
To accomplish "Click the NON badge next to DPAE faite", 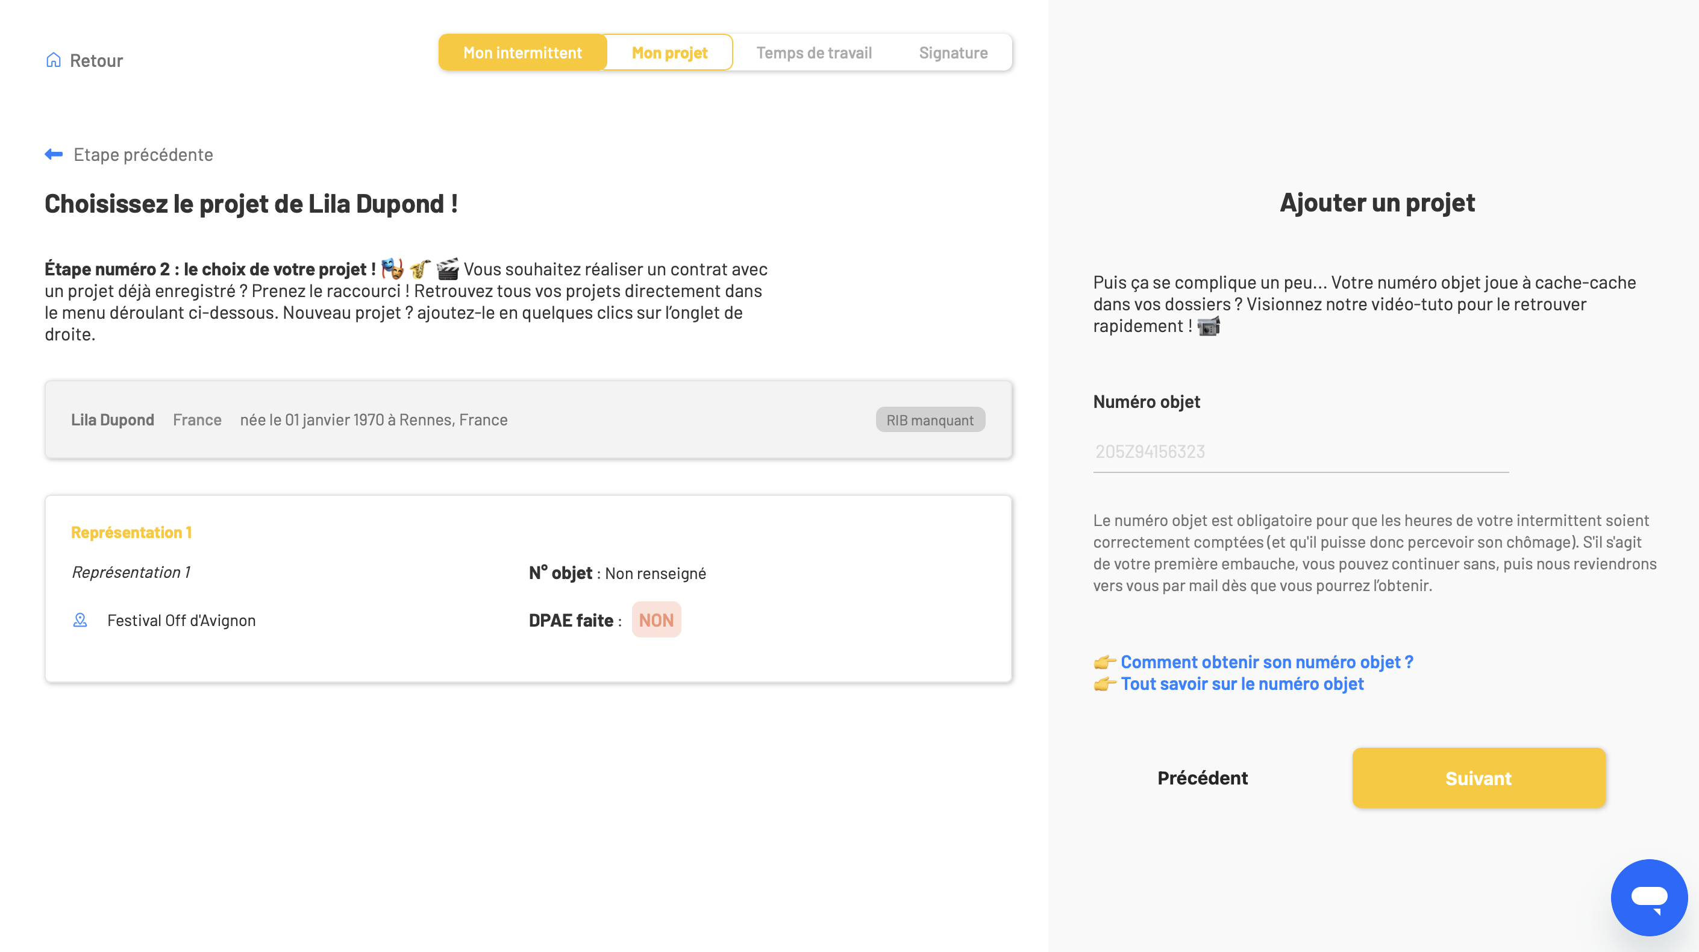I will point(656,619).
